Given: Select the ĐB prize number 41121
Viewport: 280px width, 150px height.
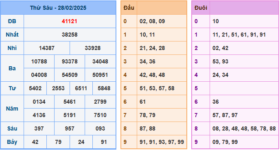Looking at the screenshot, I should point(70,21).
